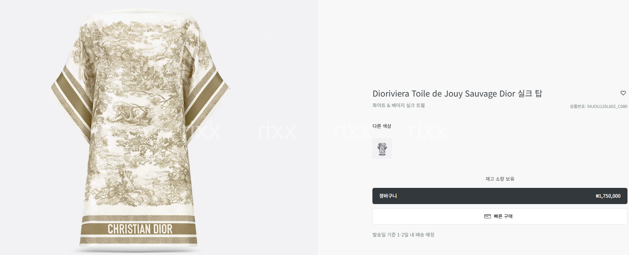Click the ₩1,750,000 price on cart button
Viewport: 629px width, 255px height.
tap(608, 196)
